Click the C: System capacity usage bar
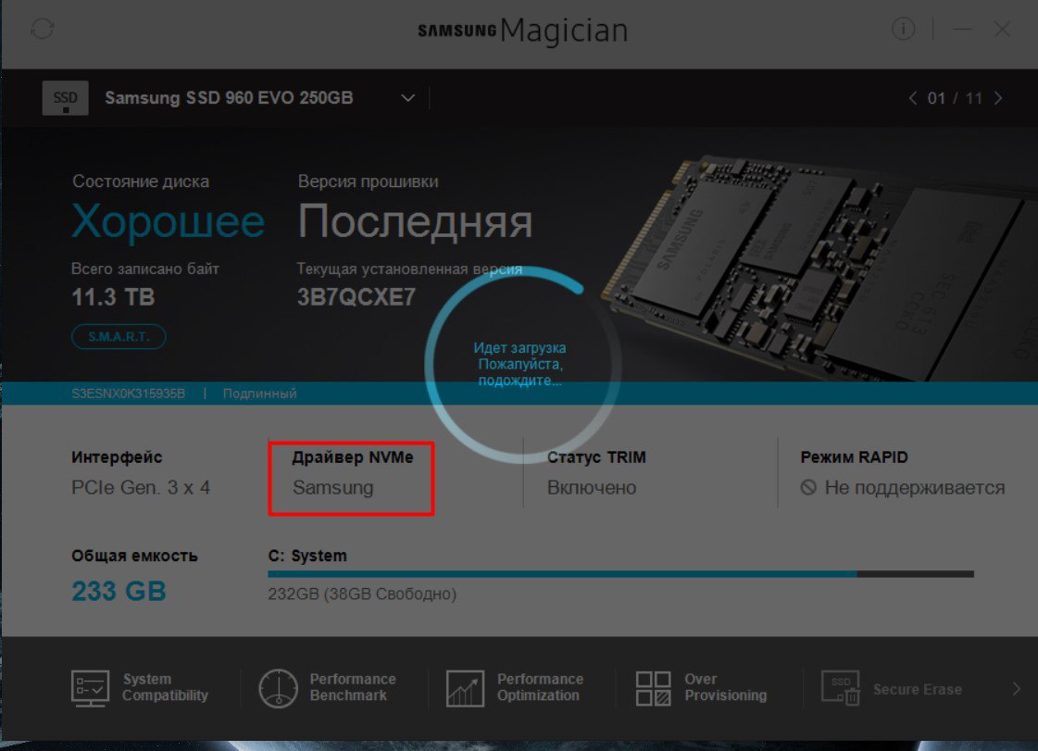1038x751 pixels. coord(620,574)
